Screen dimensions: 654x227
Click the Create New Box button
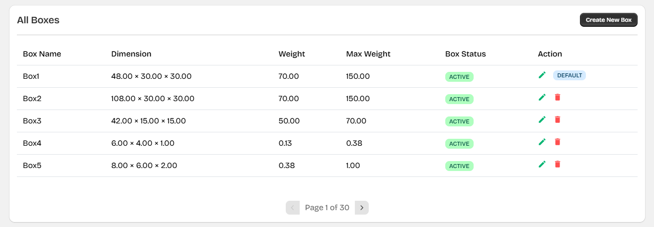[608, 20]
